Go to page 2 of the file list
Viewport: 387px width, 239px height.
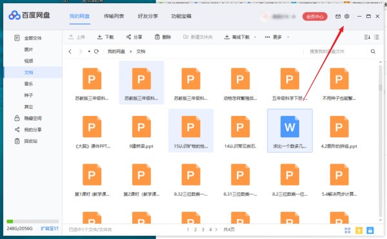pyautogui.click(x=195, y=229)
